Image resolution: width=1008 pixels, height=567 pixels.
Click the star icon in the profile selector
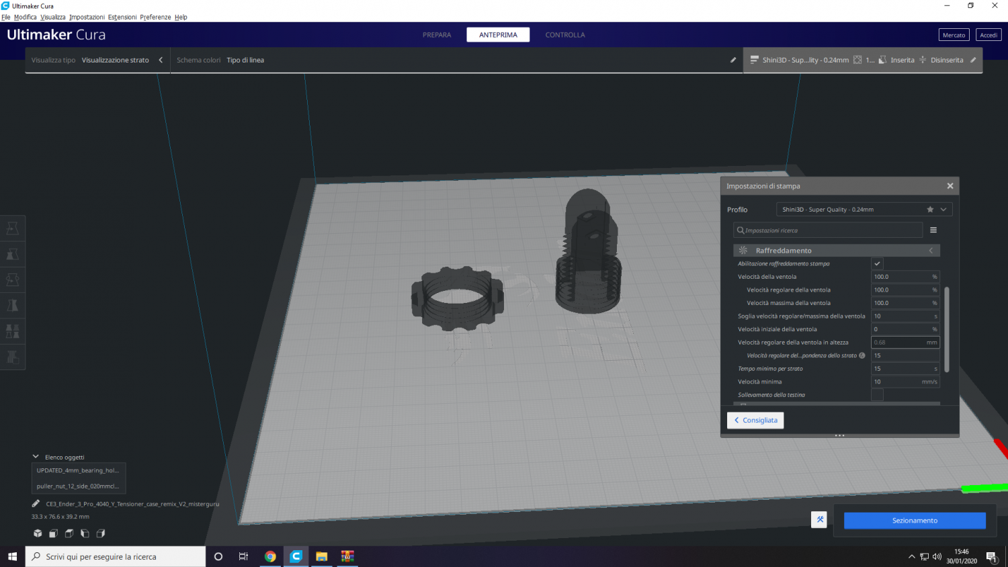[930, 210]
